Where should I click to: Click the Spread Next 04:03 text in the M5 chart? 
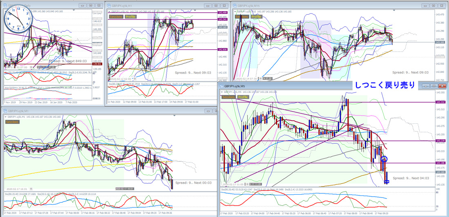tap(411, 178)
